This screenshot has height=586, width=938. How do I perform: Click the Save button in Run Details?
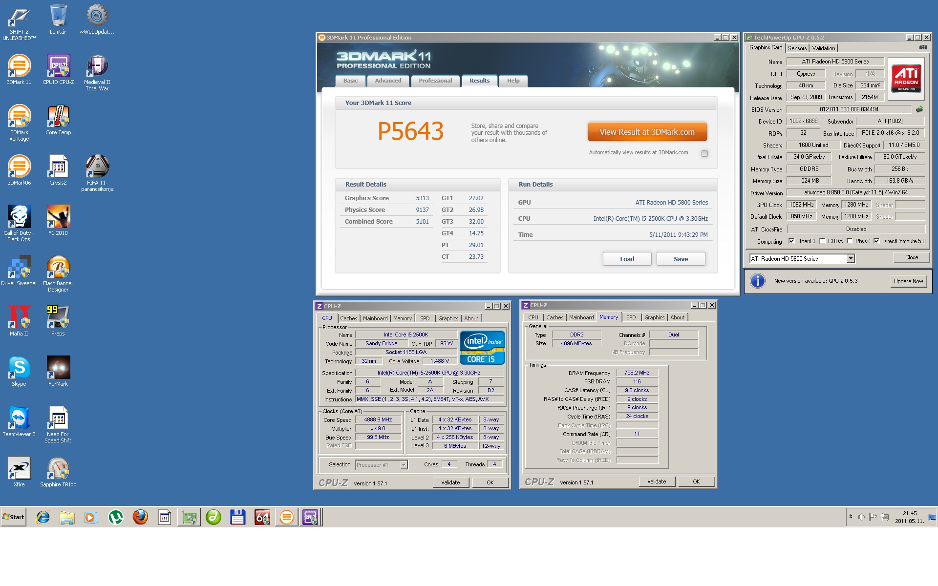[x=681, y=259]
